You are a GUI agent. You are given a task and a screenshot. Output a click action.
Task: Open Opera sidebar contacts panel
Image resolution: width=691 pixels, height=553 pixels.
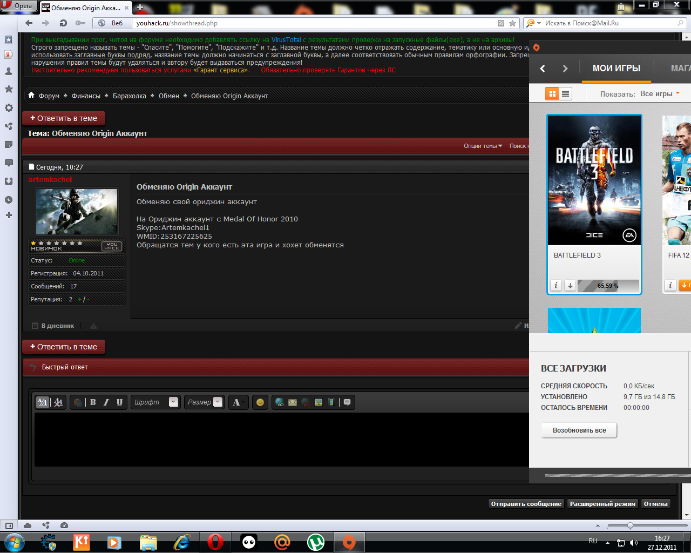tap(9, 71)
